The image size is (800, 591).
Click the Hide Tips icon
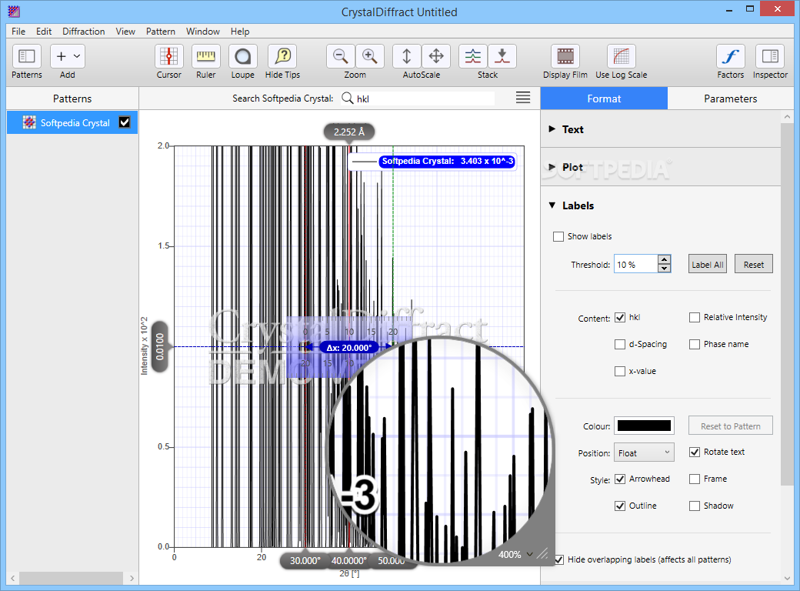[x=282, y=56]
